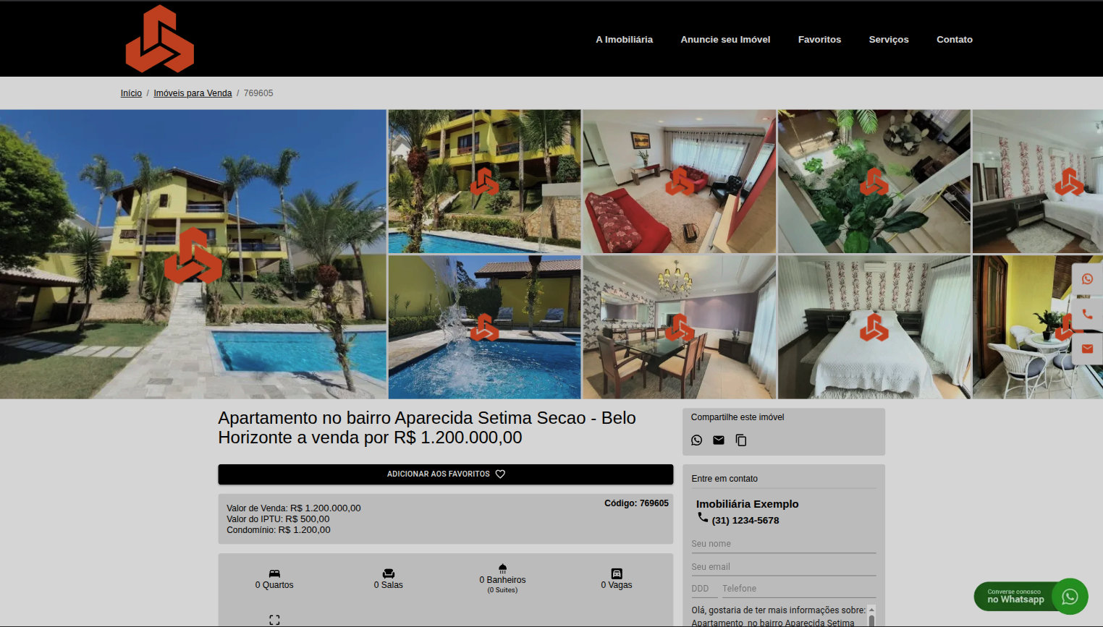1103x627 pixels.
Task: Go to Favoritos page
Action: 819,40
